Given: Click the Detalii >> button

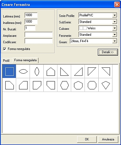Looking at the screenshot, I should [108, 52].
